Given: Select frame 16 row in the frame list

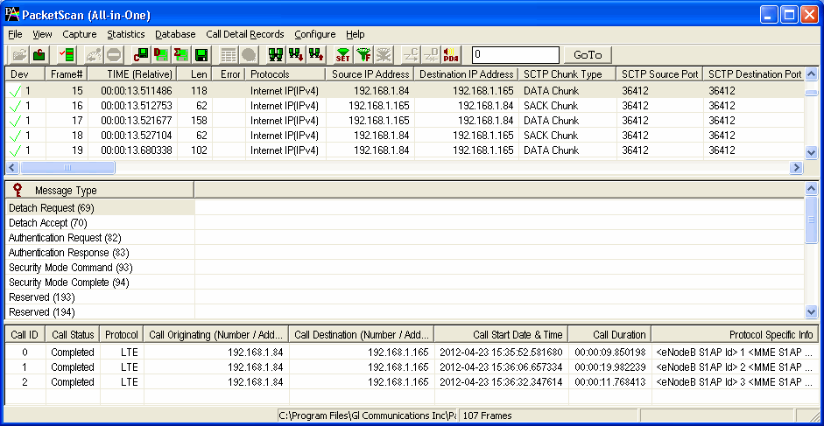Looking at the screenshot, I should click(405, 106).
